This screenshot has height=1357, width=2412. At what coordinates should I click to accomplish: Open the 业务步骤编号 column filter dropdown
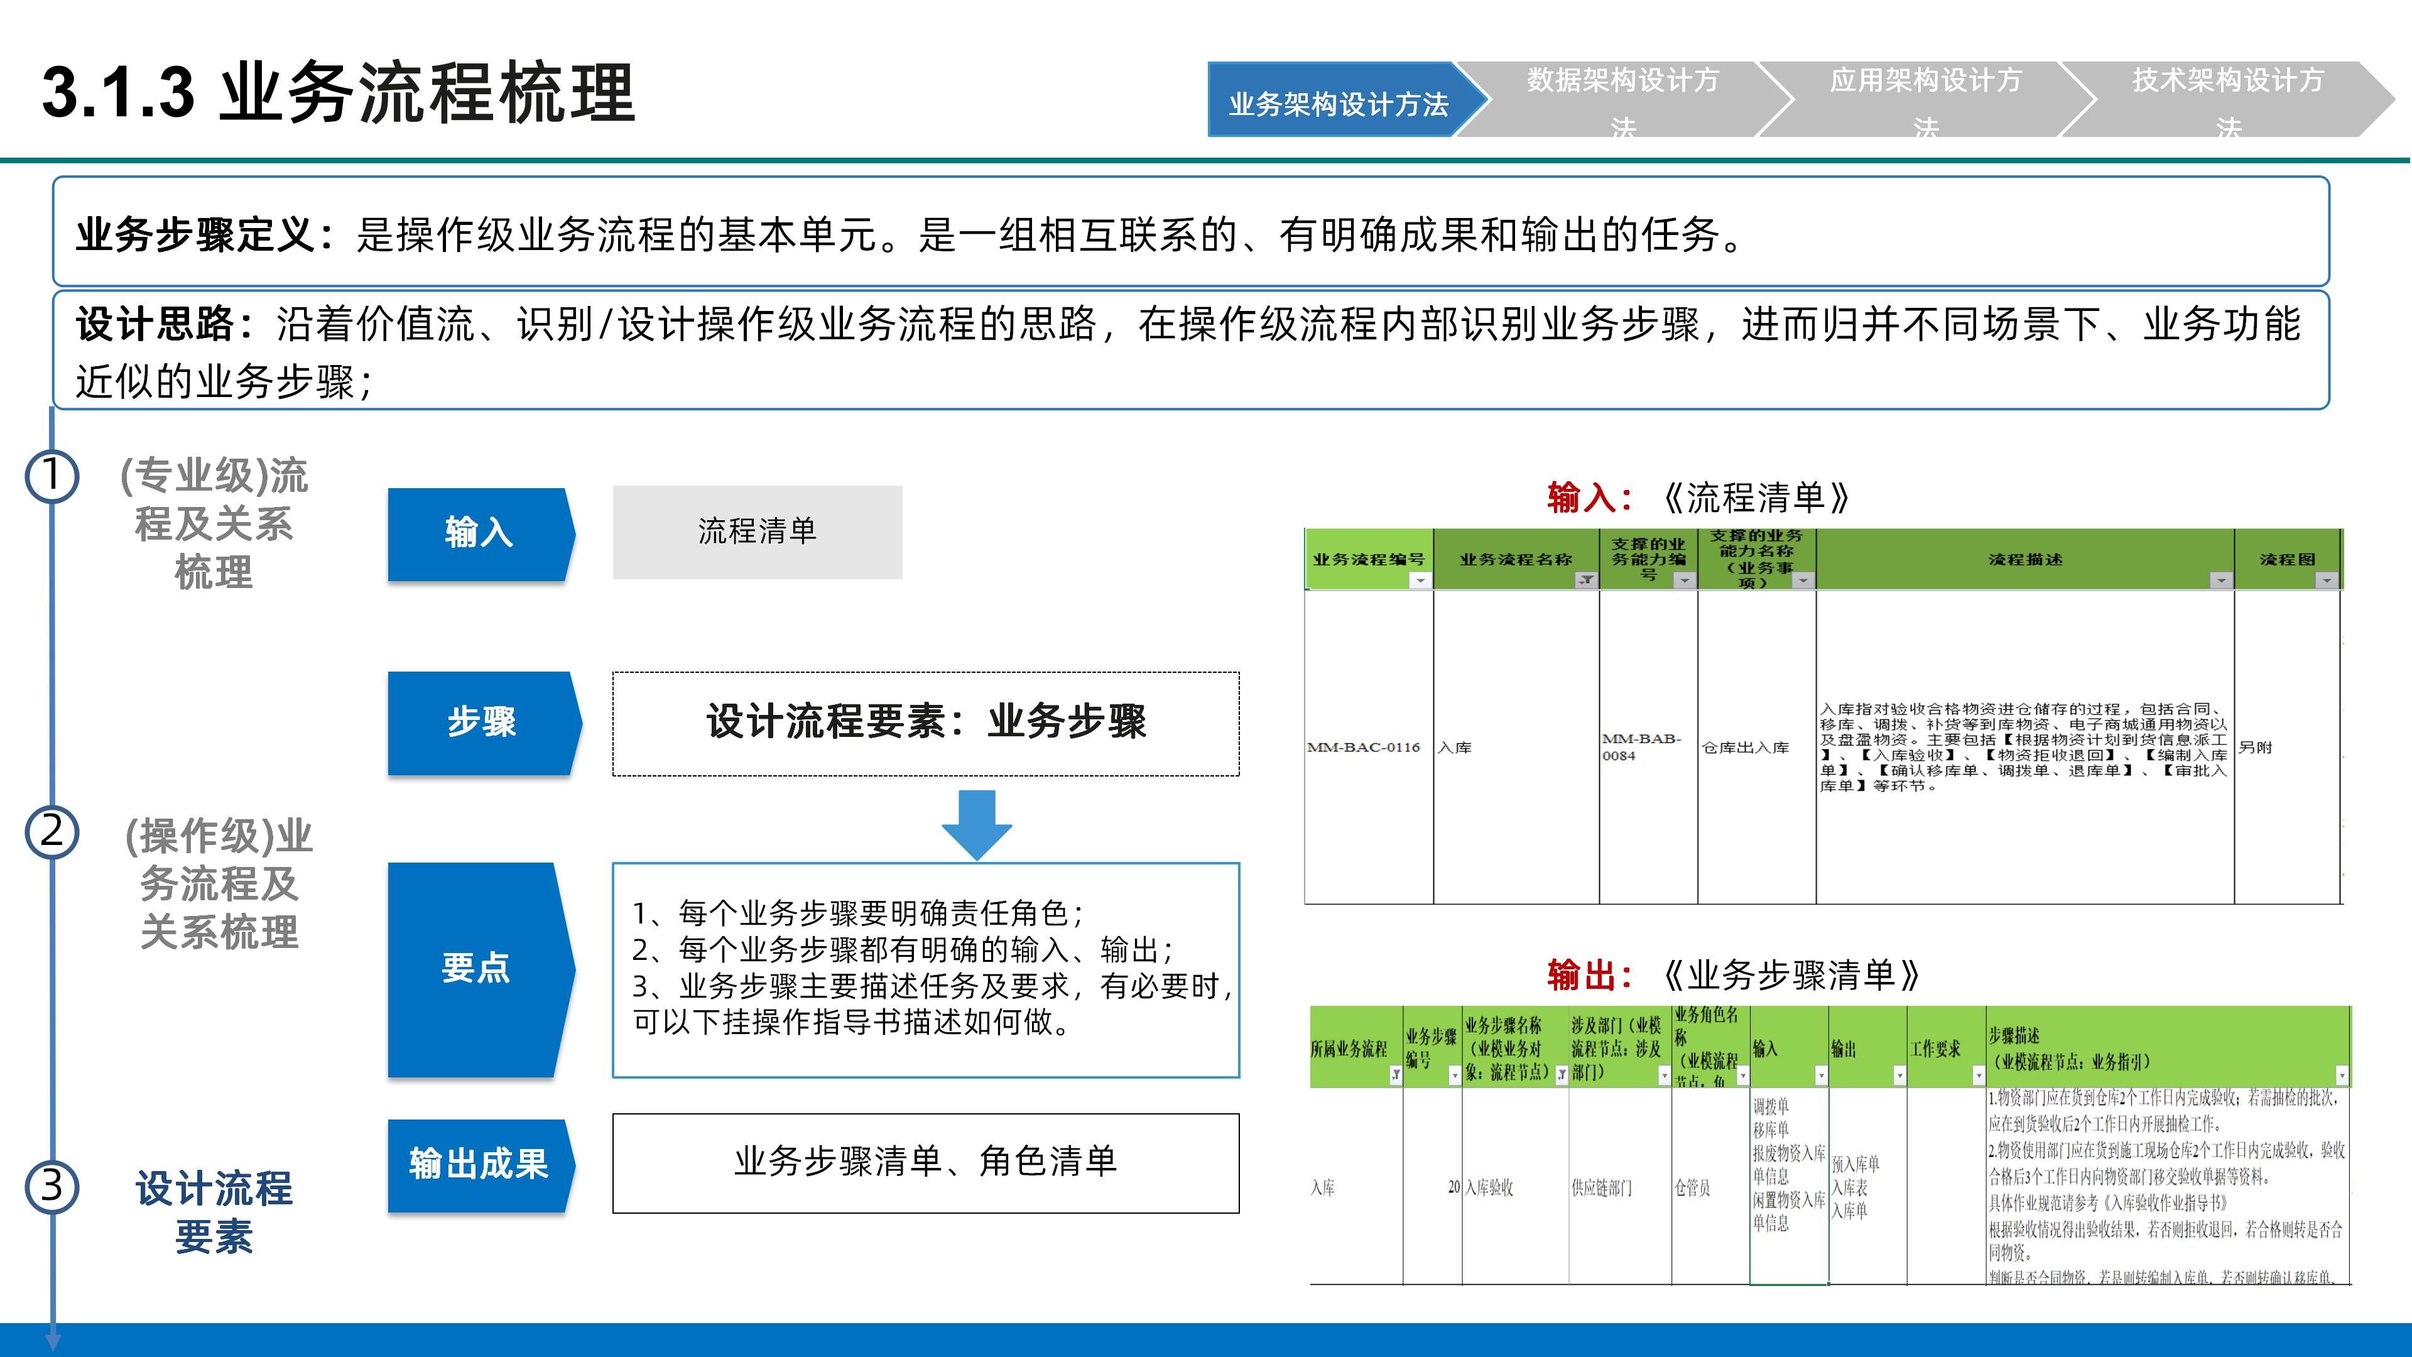coord(1454,1076)
